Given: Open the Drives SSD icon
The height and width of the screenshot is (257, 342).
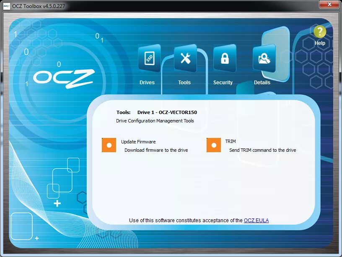Looking at the screenshot, I should tap(150, 58).
